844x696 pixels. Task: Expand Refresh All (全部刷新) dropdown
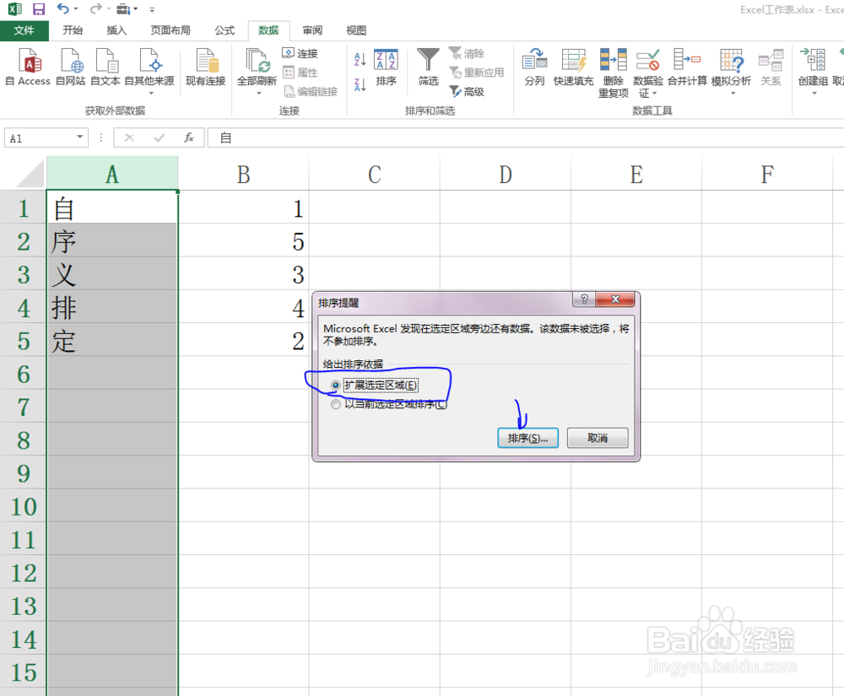tap(258, 93)
